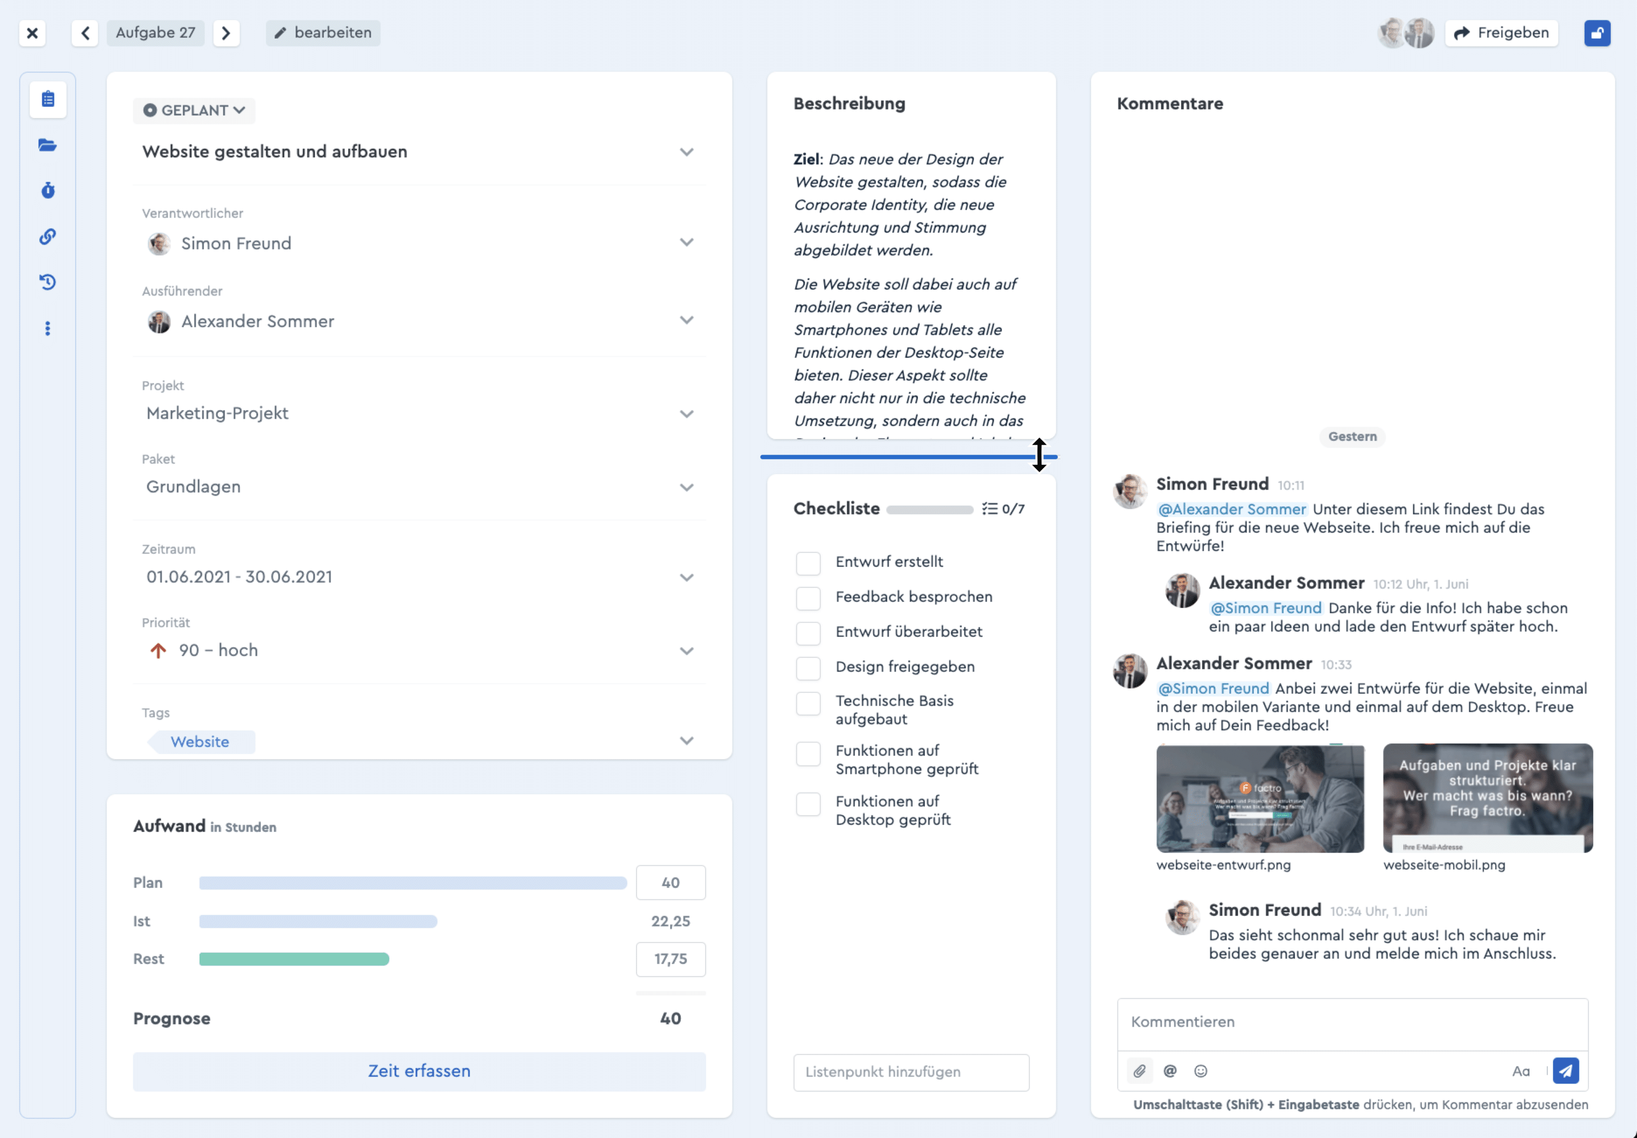This screenshot has height=1138, width=1637.
Task: Click @Alexander Sommer mention in Simon's comment
Action: (x=1231, y=509)
